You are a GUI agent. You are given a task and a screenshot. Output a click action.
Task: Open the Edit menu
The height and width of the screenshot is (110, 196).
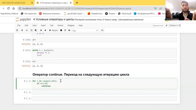26,25
